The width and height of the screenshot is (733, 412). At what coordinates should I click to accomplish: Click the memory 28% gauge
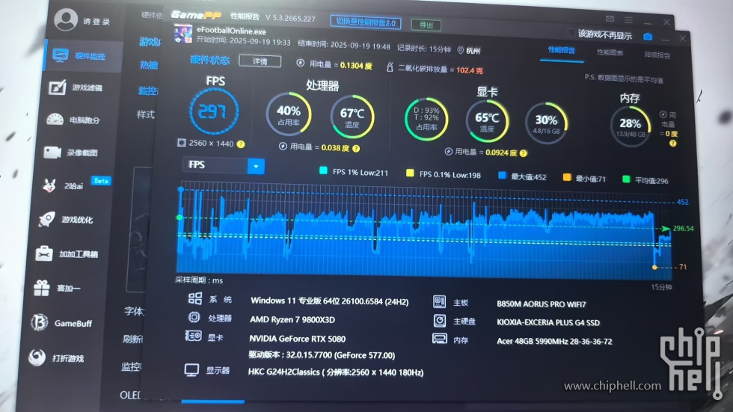point(630,126)
